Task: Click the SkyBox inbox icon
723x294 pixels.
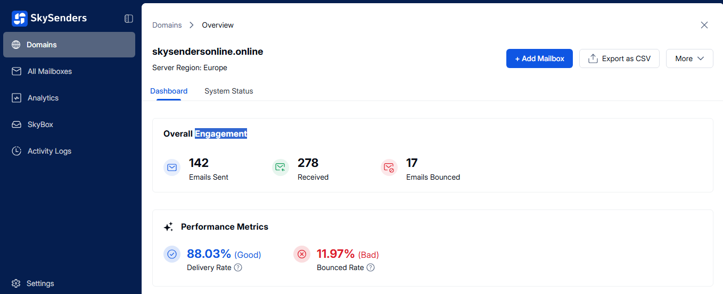Action: 17,124
